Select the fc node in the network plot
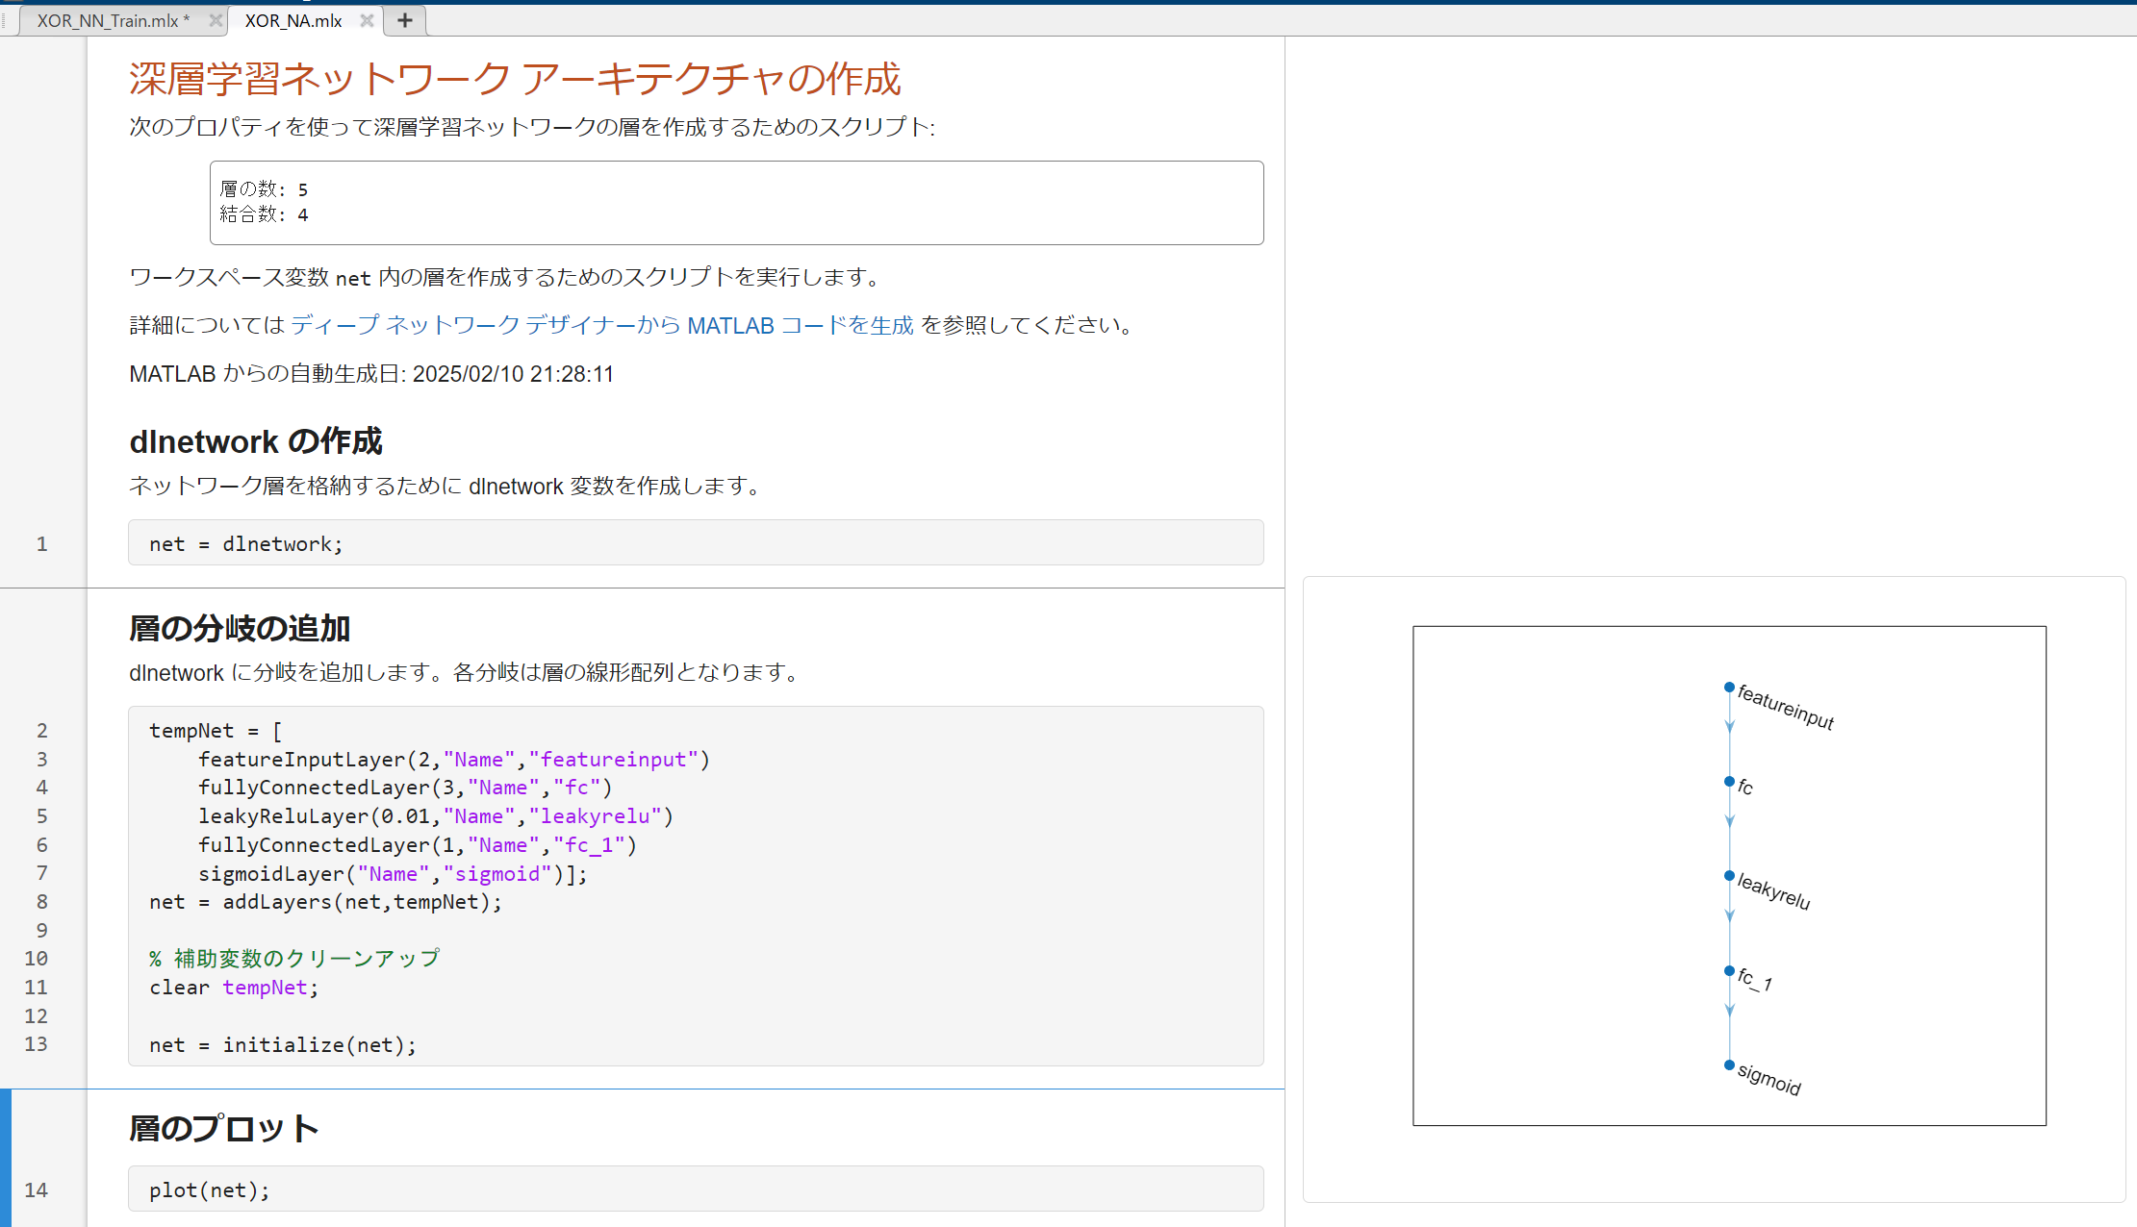This screenshot has width=2137, height=1227. click(x=1729, y=783)
